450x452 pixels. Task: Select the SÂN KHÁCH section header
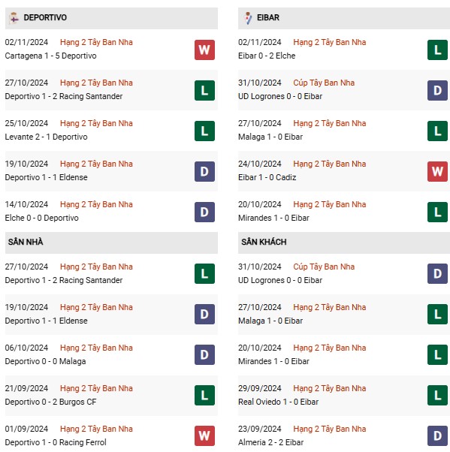click(344, 243)
